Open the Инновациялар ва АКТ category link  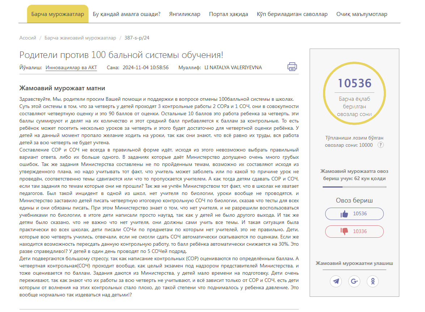point(71,67)
